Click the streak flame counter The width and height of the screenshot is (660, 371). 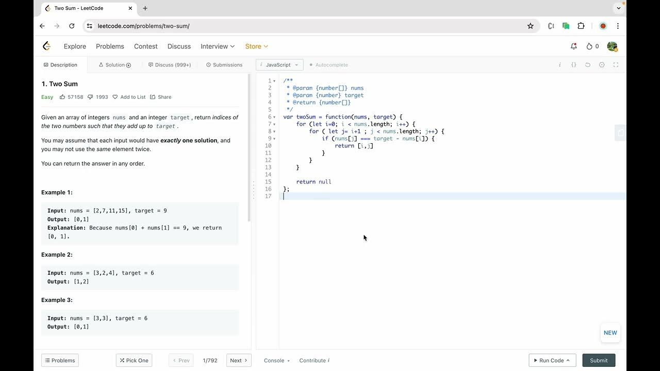click(x=592, y=46)
